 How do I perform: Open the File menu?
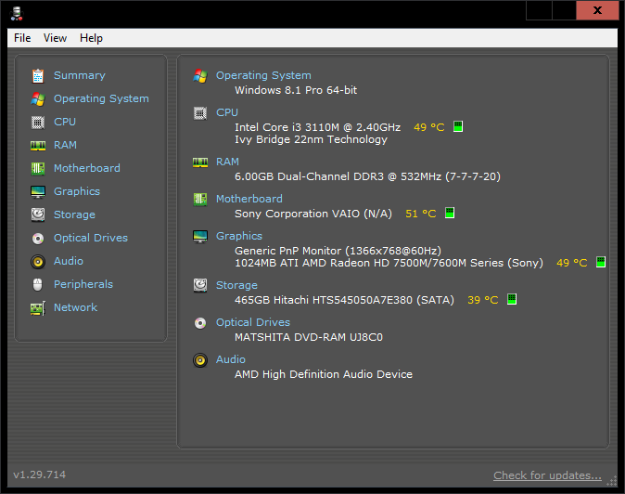click(x=22, y=38)
